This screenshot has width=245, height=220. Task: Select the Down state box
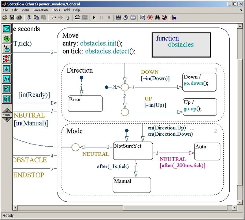click(199, 82)
